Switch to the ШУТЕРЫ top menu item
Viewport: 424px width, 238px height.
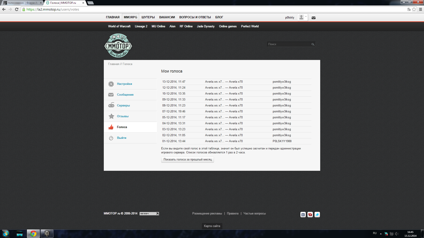148,17
